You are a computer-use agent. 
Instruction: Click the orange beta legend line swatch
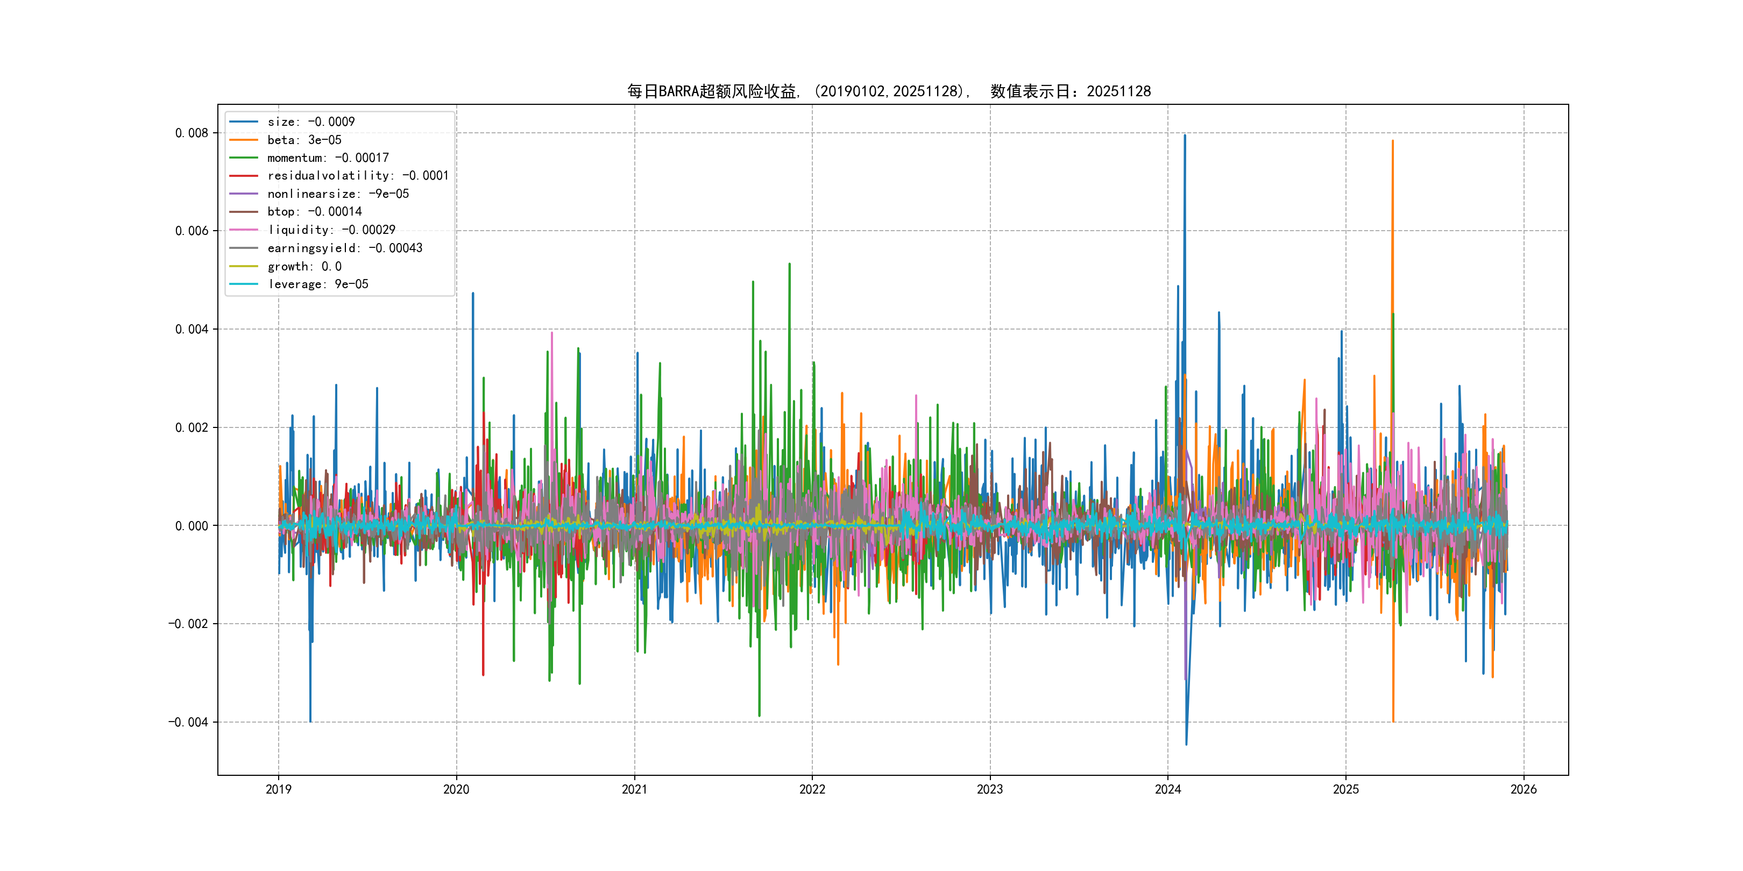(x=244, y=140)
